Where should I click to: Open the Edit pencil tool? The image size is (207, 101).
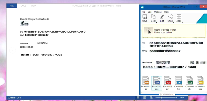[162, 17]
